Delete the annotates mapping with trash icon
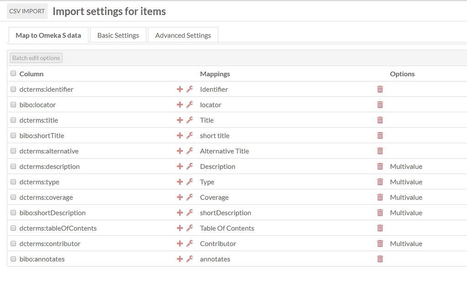 point(380,259)
